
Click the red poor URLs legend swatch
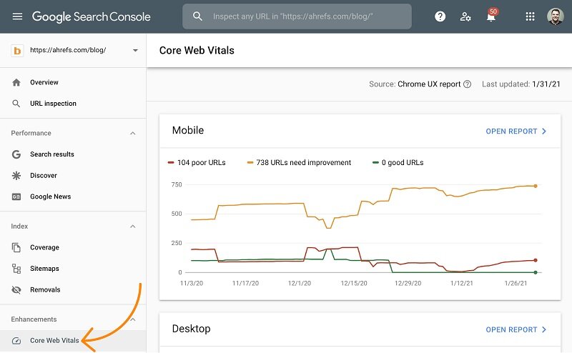click(x=170, y=163)
